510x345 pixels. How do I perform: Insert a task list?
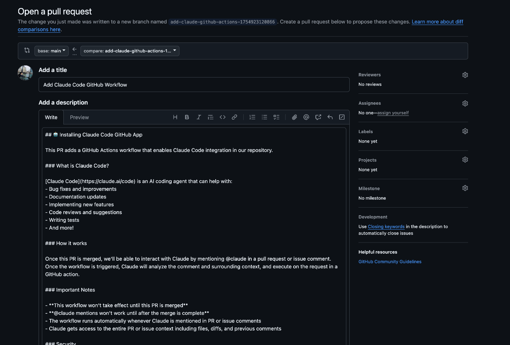[276, 117]
